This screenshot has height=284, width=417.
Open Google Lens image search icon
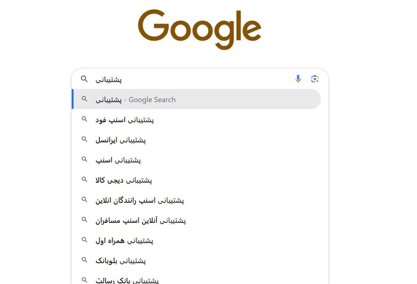pos(315,79)
